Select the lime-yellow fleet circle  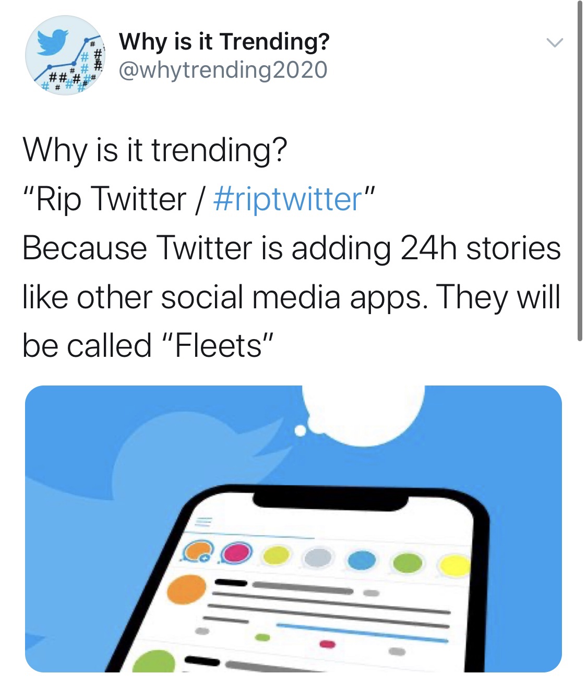(276, 555)
